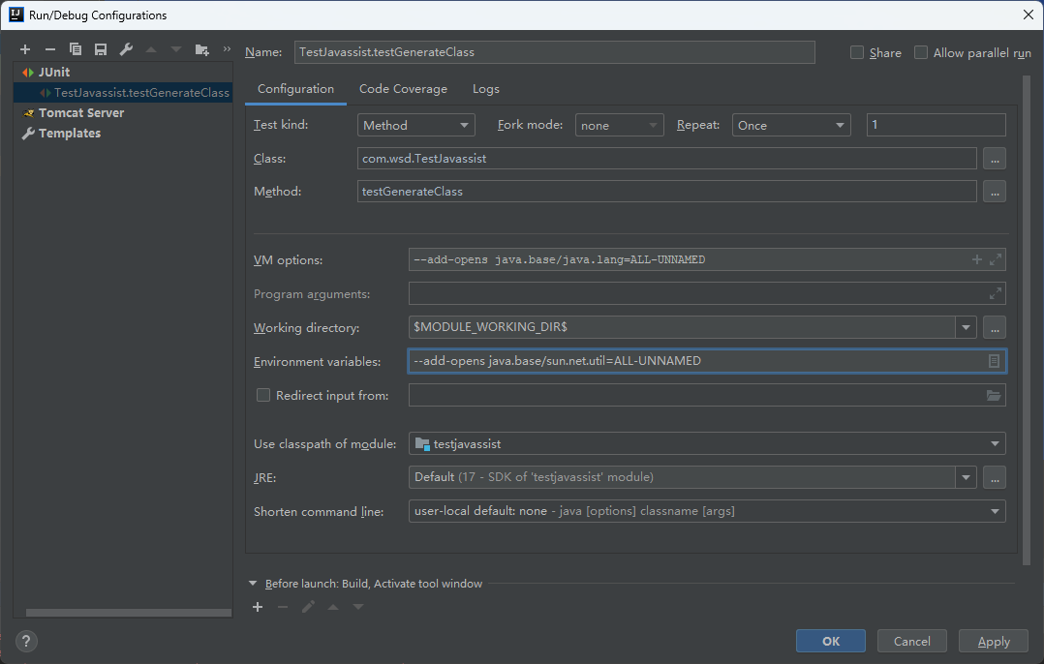
Task: Collapse the Before launch section
Action: tap(253, 584)
